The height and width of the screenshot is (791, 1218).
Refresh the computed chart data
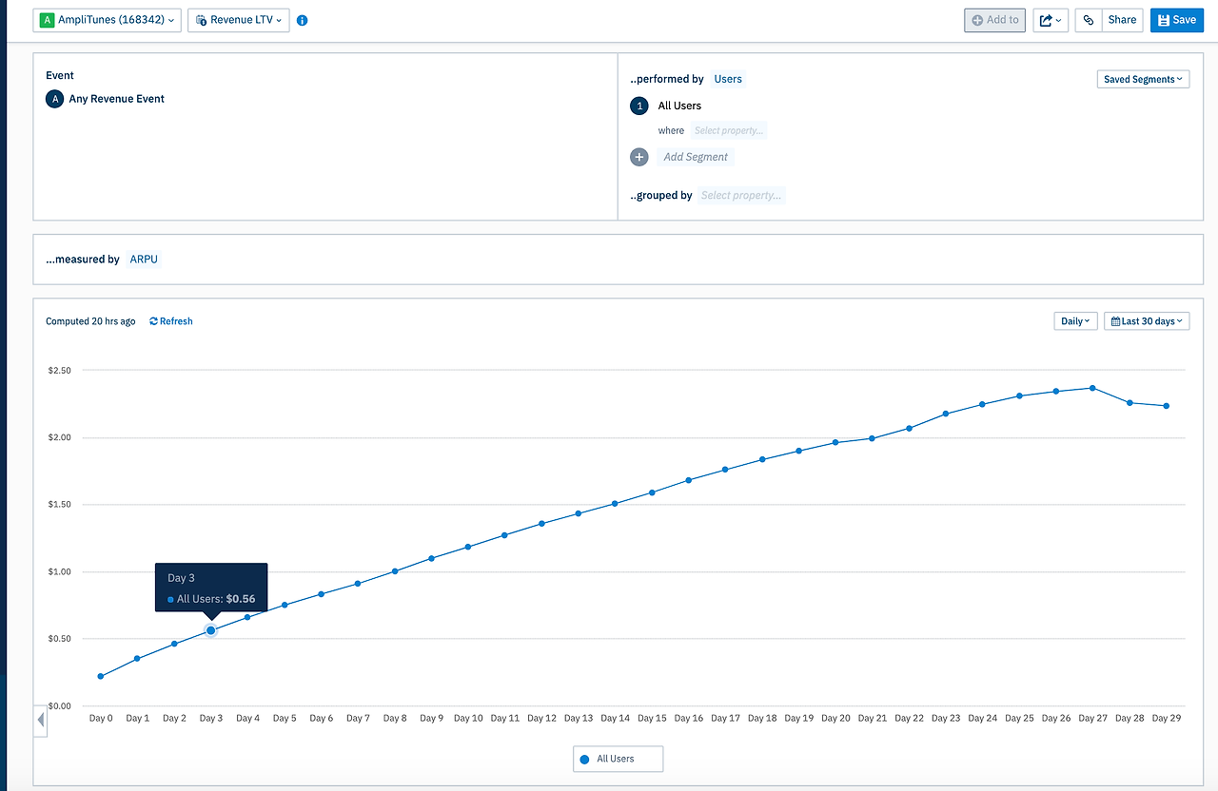coord(171,321)
